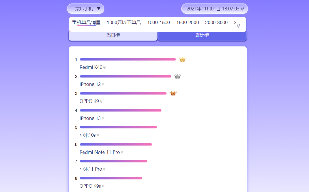Expand the price category list chevron
The image size is (309, 192).
click(x=238, y=26)
